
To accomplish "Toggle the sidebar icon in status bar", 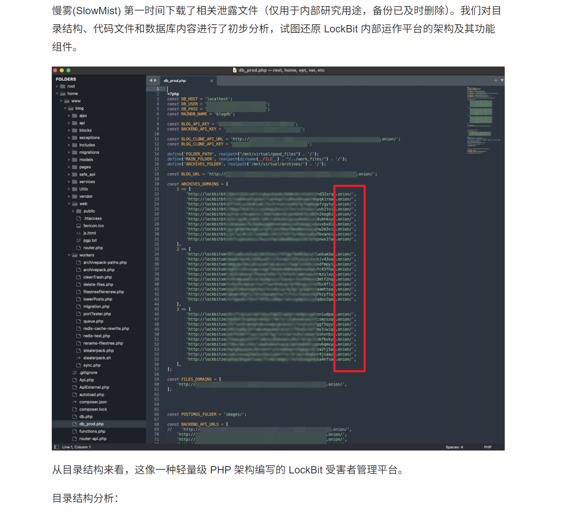I will [57, 447].
